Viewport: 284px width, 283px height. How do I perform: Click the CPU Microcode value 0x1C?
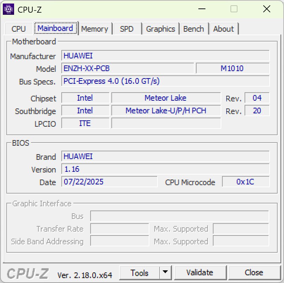point(246,182)
